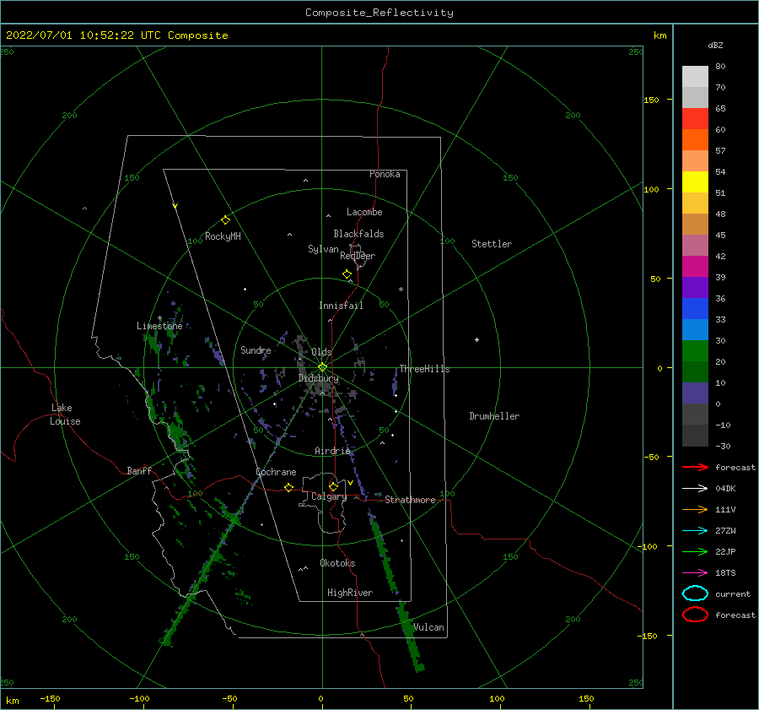Screen dimensions: 759x710
Task: Click the red forecast ellipse legend icon
Action: tap(695, 615)
